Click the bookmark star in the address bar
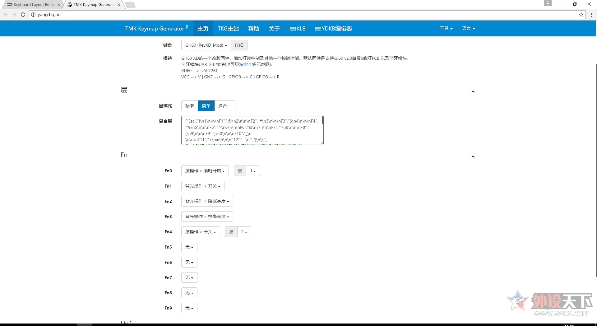The width and height of the screenshot is (597, 326). 581,14
